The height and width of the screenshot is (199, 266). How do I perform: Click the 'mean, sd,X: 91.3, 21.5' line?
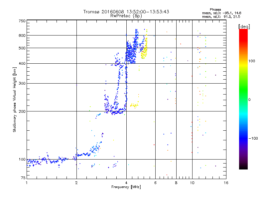coord(221,17)
